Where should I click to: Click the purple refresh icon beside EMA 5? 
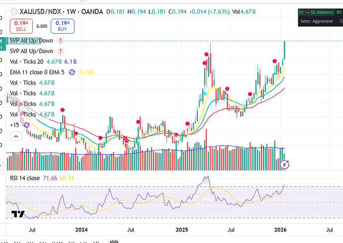(72, 72)
